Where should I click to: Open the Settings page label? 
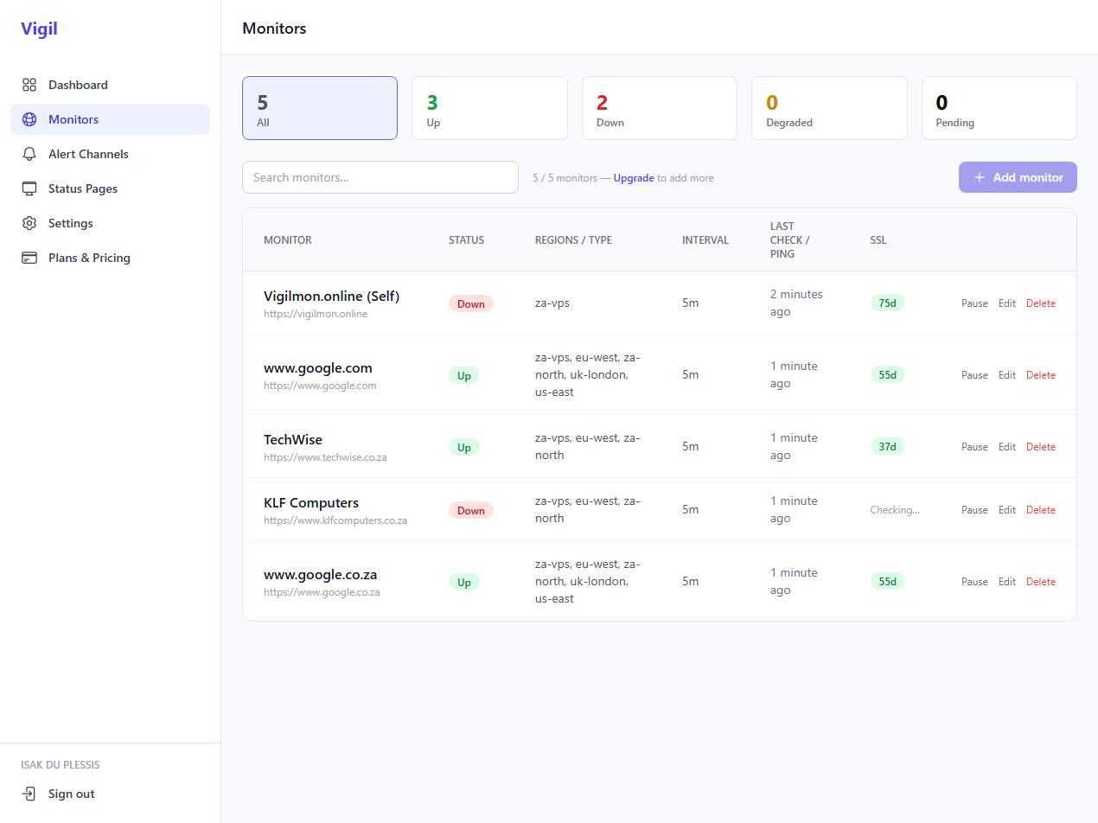click(71, 223)
